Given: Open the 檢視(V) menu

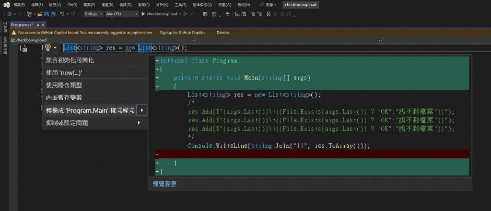Looking at the screenshot, I should click(55, 5).
